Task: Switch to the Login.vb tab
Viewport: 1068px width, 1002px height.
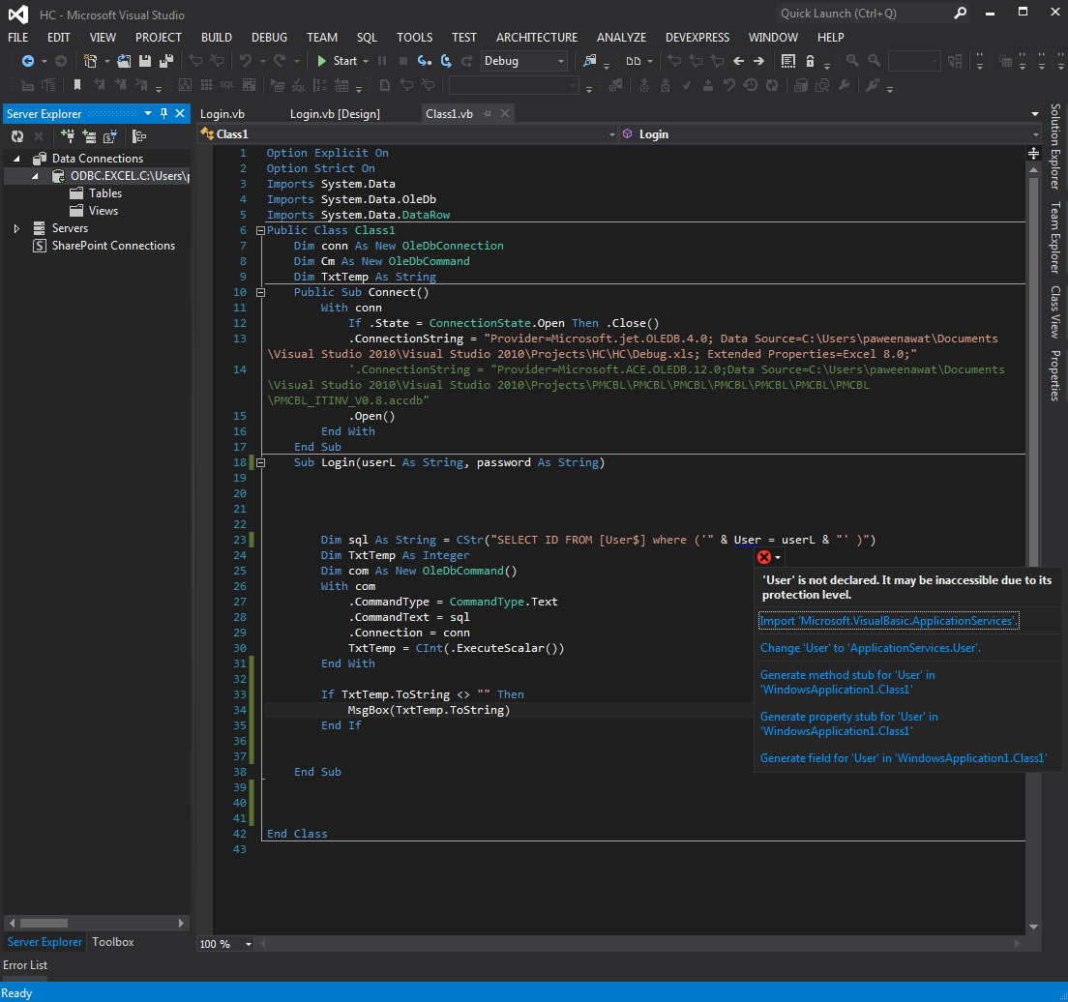Action: (222, 114)
